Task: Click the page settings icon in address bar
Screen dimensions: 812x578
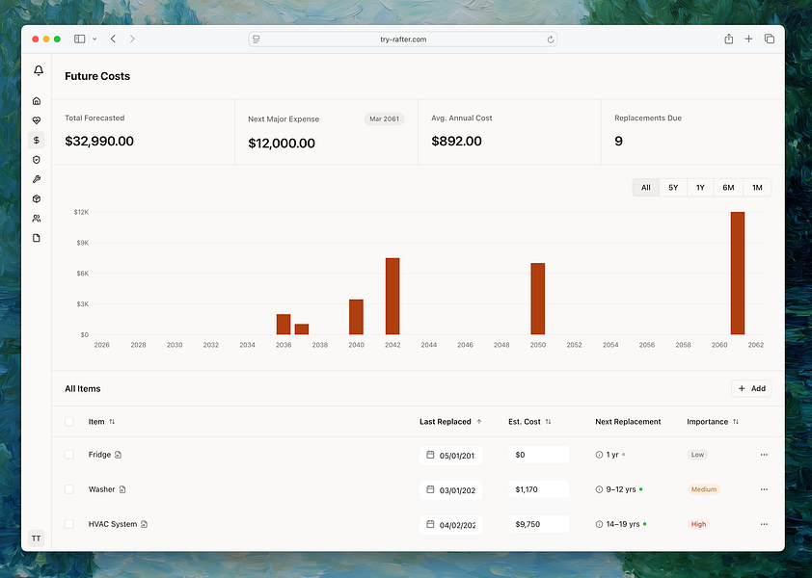Action: pyautogui.click(x=257, y=39)
